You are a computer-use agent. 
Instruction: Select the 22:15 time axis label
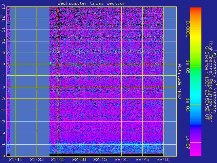(x=100, y=160)
